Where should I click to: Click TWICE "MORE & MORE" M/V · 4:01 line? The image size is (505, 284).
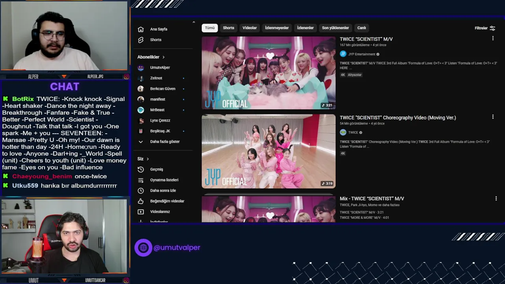[x=364, y=218]
